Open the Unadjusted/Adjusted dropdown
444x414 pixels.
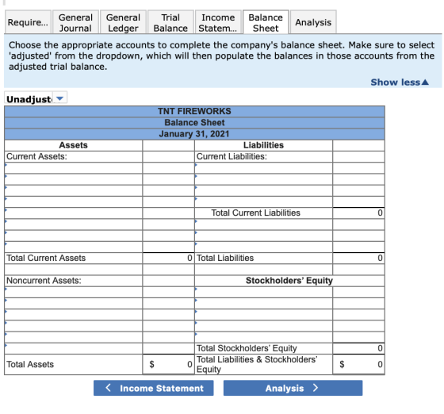36,98
